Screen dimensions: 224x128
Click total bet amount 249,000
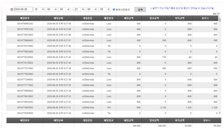click(x=137, y=126)
